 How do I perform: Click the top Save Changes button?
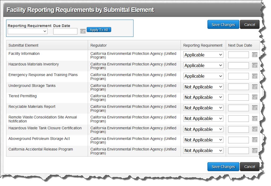[x=223, y=24]
